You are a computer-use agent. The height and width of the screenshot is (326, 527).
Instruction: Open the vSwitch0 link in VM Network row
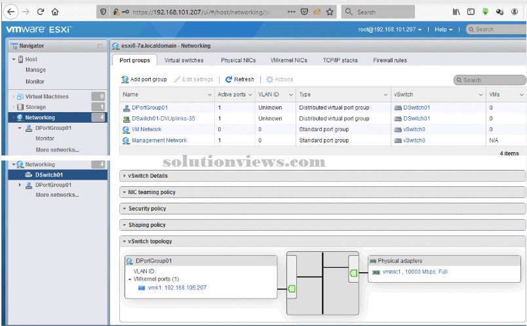tap(414, 129)
